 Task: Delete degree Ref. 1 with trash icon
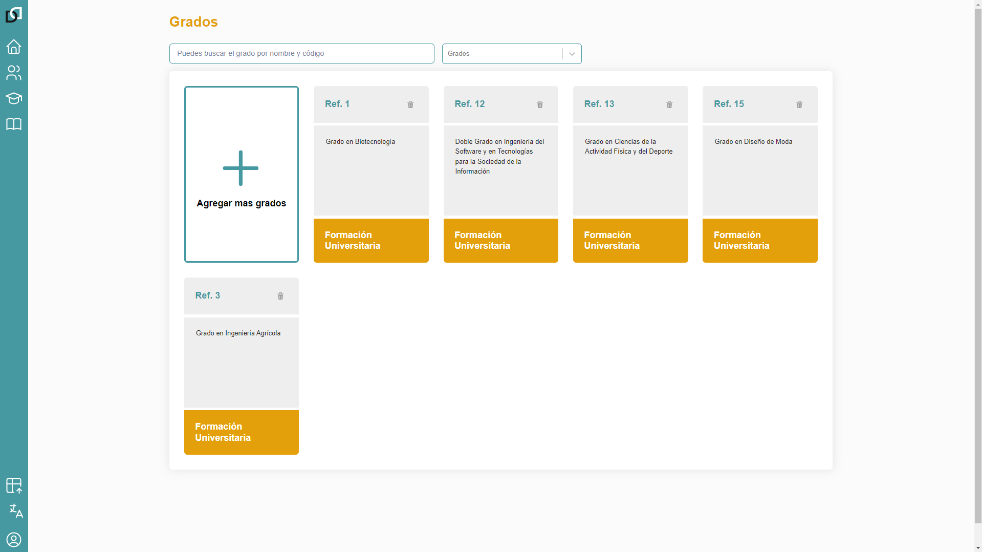coord(410,104)
